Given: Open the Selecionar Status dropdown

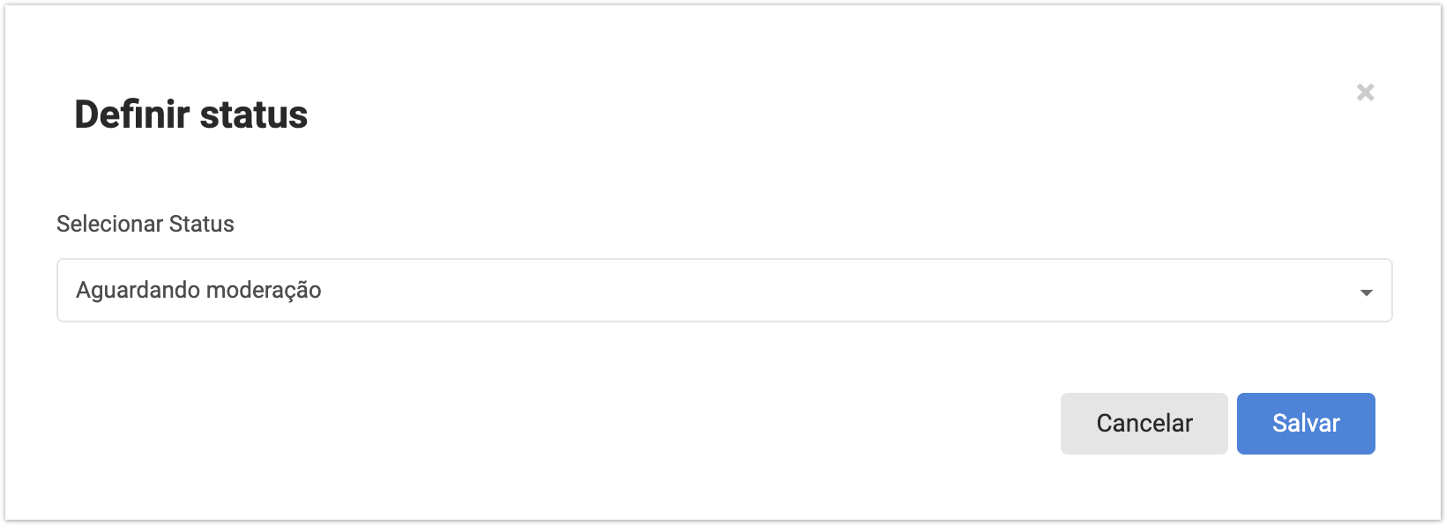Looking at the screenshot, I should [723, 291].
